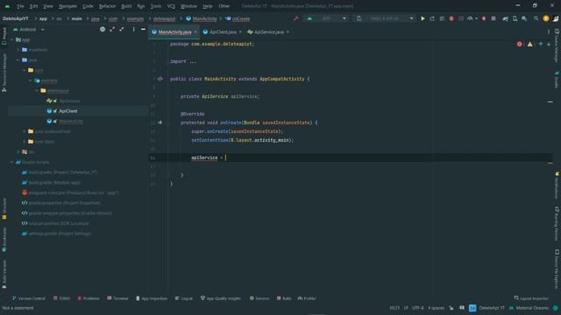561x315 pixels.
Task: Click the Stop square icon
Action: point(494,18)
